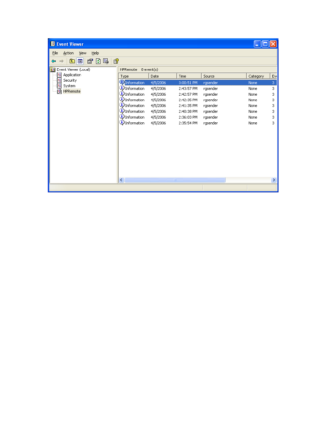Click date 4/5/2006 in 2:36:03 PM row
The width and height of the screenshot is (326, 422).
[x=158, y=117]
